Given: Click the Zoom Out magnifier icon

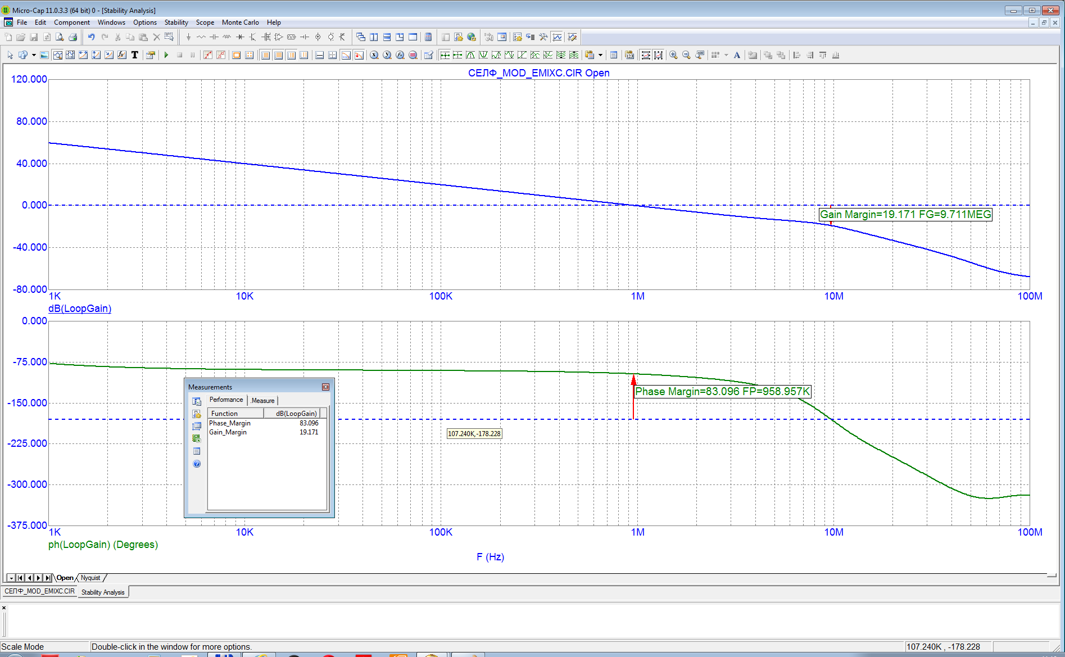Looking at the screenshot, I should point(686,55).
